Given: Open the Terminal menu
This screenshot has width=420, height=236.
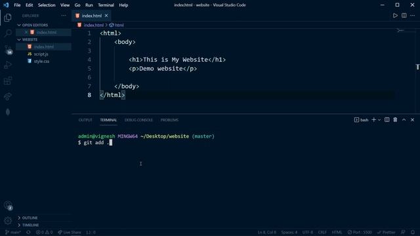Looking at the screenshot, I should pyautogui.click(x=106, y=5).
